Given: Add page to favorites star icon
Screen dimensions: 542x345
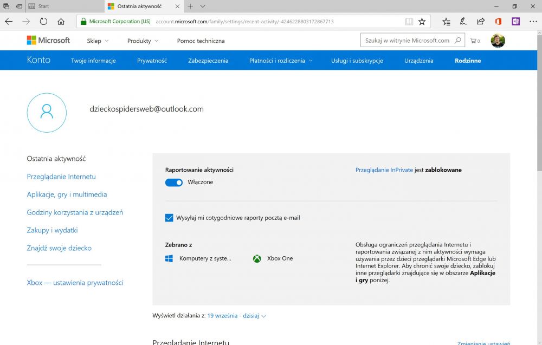Looking at the screenshot, I should coord(422,22).
